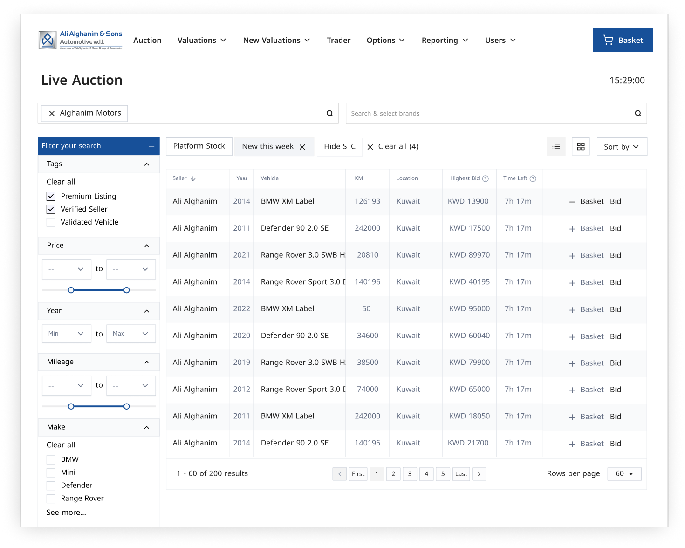Click the search icon in seller field
Screen dimensions: 685x548
point(329,113)
